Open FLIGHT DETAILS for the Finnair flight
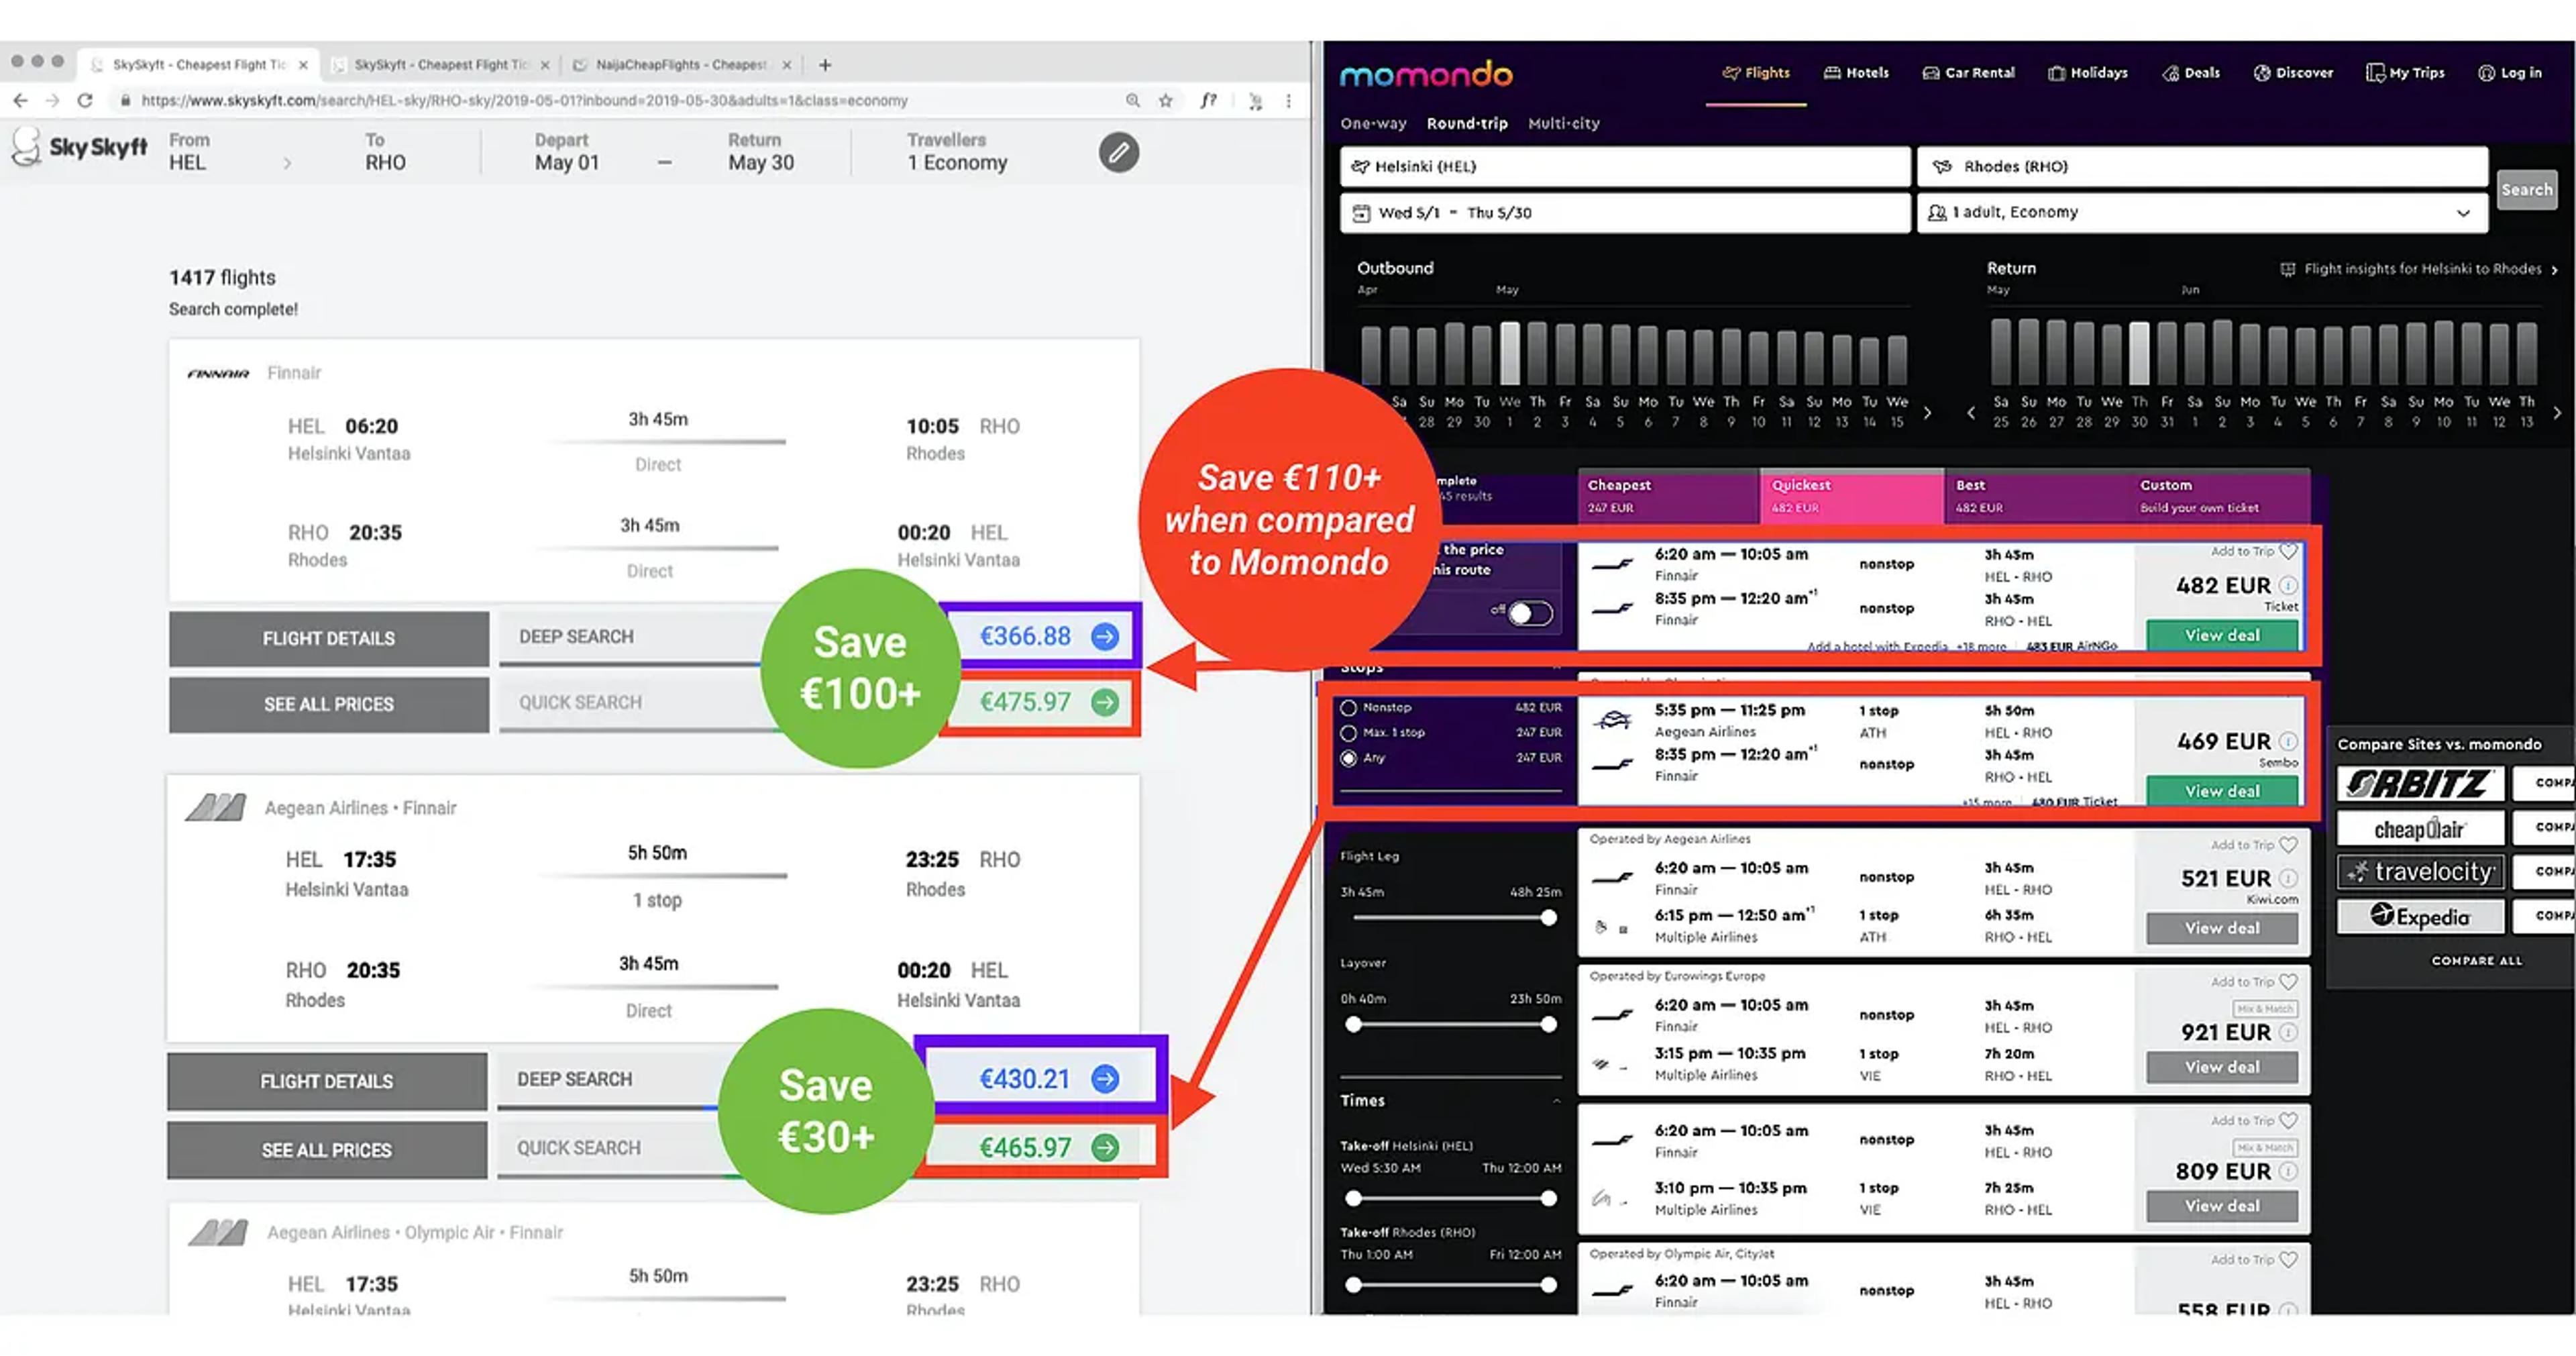 pyautogui.click(x=328, y=639)
